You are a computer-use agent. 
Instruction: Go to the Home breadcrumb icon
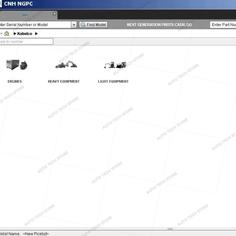(6, 34)
